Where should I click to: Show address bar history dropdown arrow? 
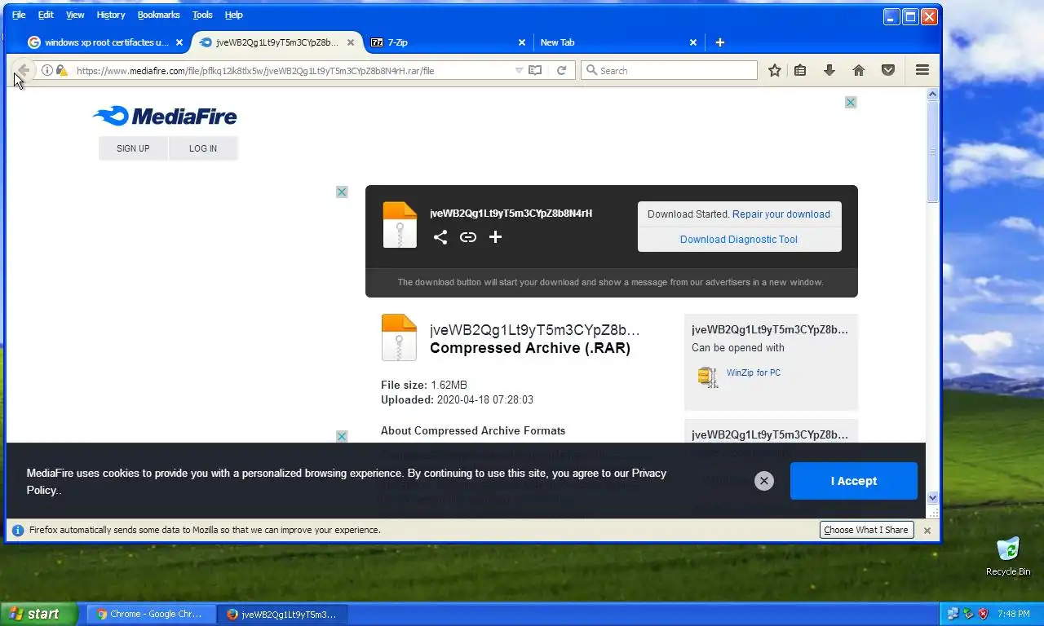click(x=519, y=70)
